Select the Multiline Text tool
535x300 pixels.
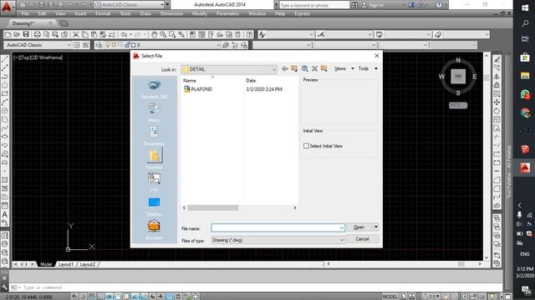(5, 215)
